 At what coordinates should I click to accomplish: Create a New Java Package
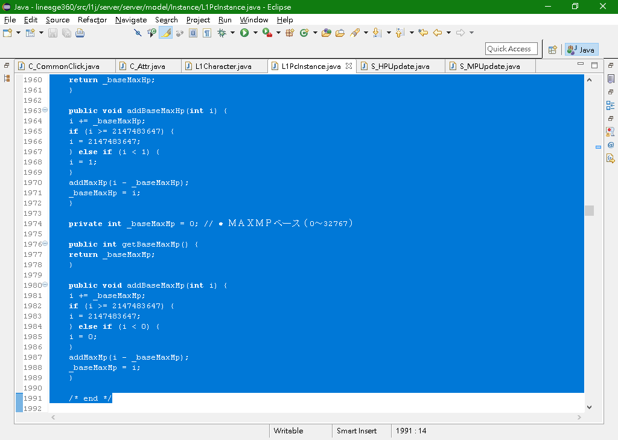click(290, 33)
